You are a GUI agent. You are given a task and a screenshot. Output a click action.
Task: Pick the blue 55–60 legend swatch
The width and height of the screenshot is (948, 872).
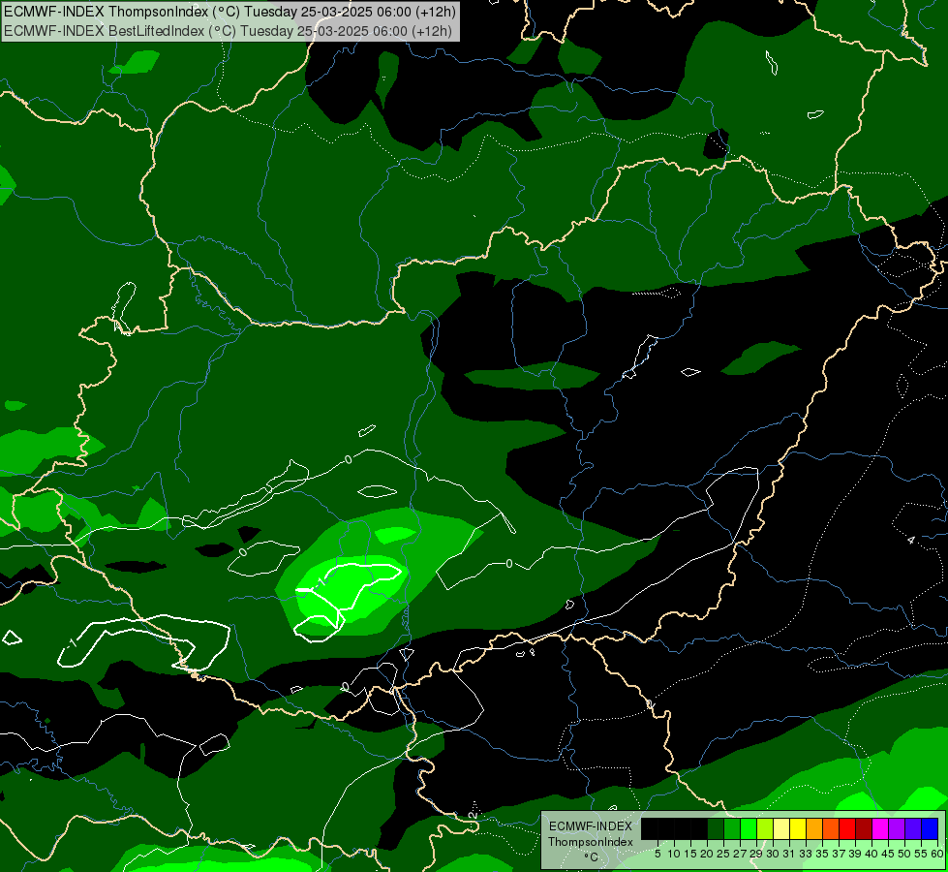coord(930,828)
